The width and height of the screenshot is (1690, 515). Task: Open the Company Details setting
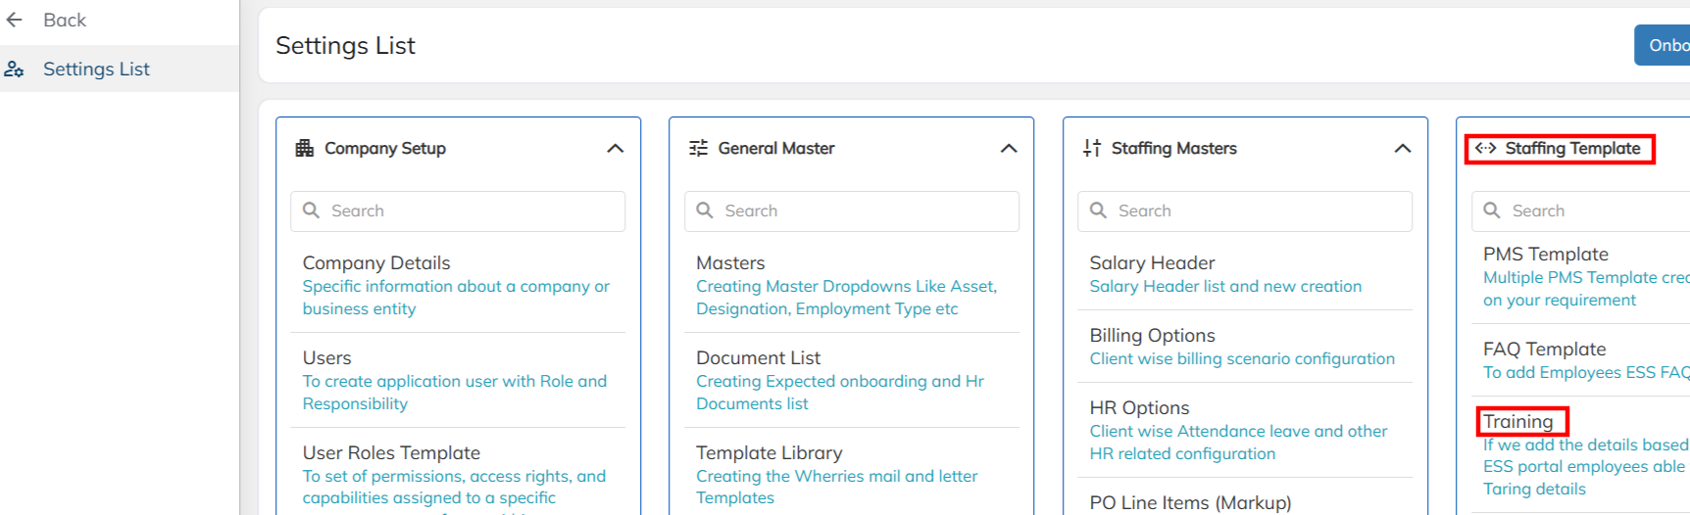[x=376, y=262]
